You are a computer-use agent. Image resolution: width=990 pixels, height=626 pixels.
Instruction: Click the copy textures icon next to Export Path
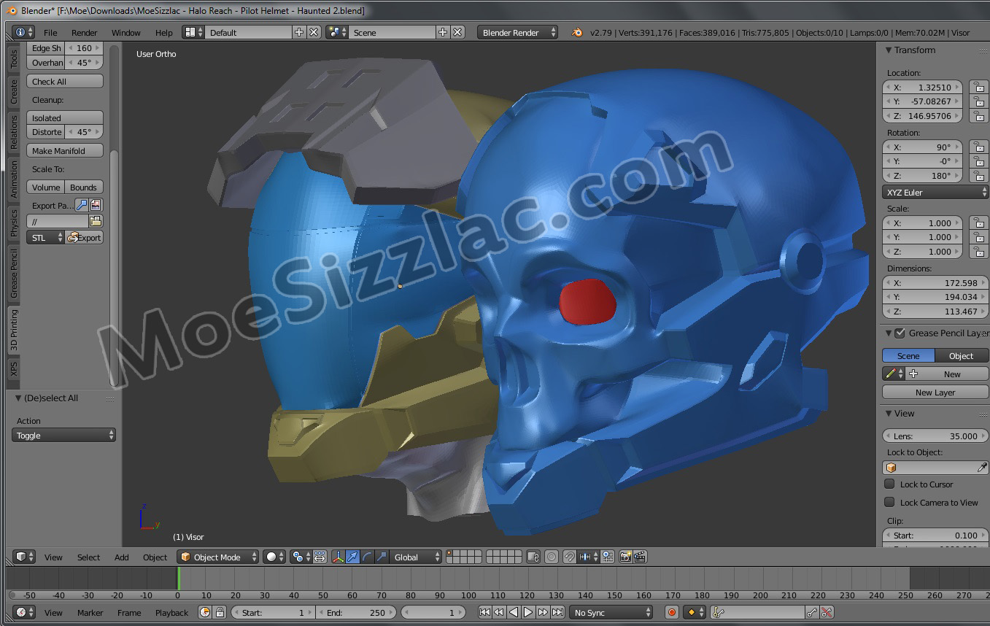[x=96, y=206]
